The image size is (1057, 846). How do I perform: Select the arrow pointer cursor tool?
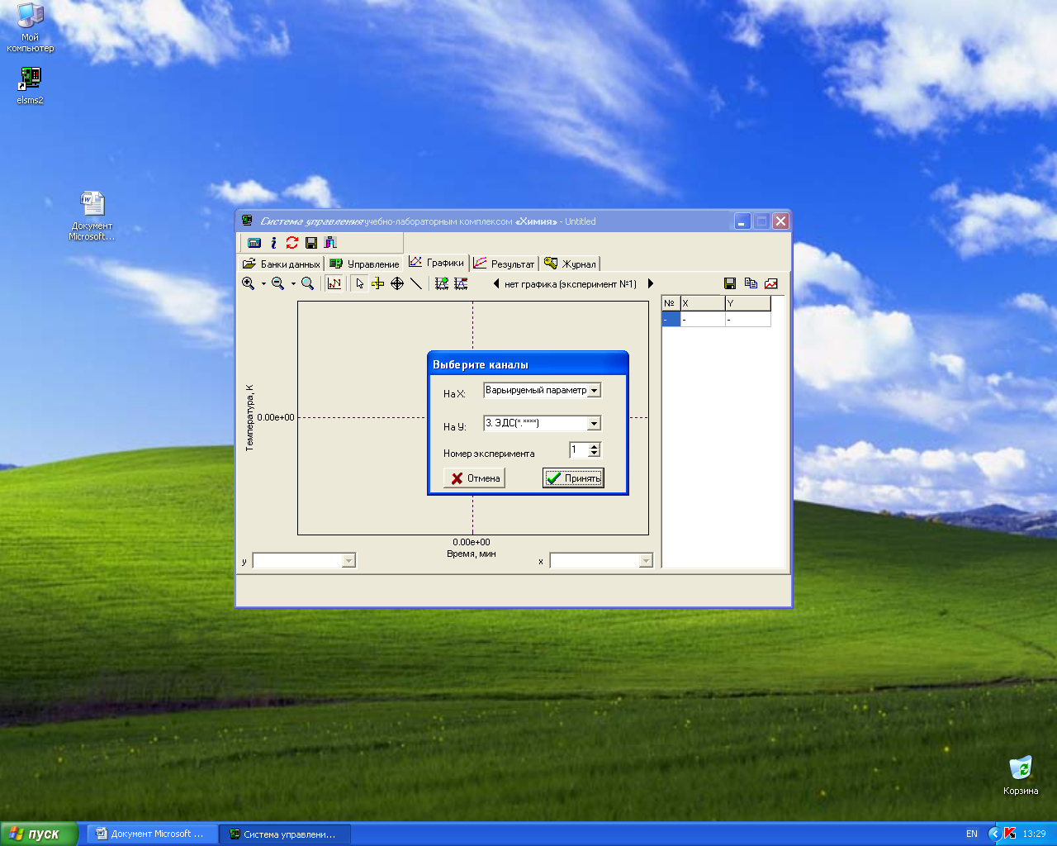pyautogui.click(x=359, y=283)
